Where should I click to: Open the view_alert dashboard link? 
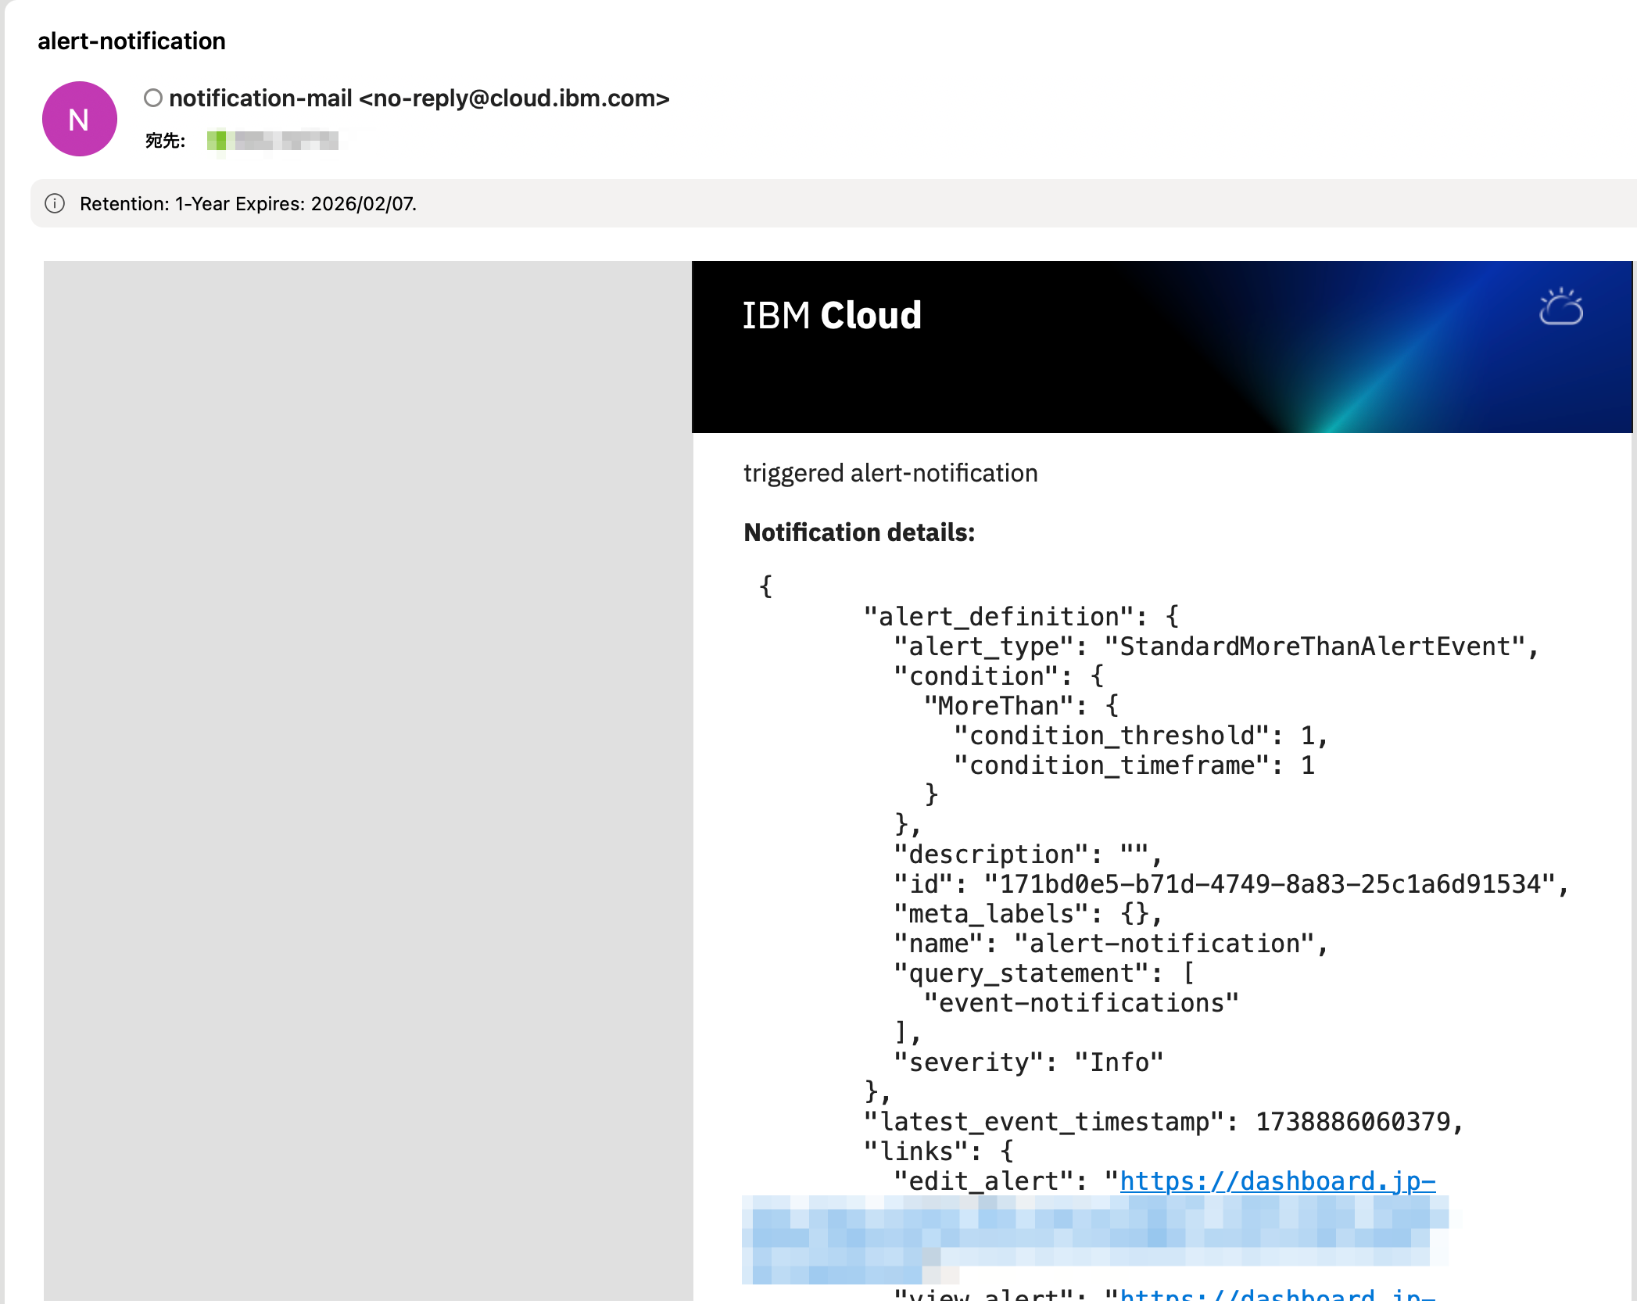pyautogui.click(x=1277, y=1295)
